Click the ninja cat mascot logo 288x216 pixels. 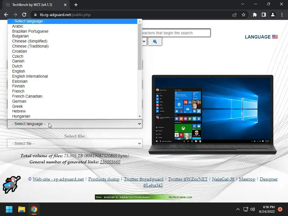click(12, 184)
